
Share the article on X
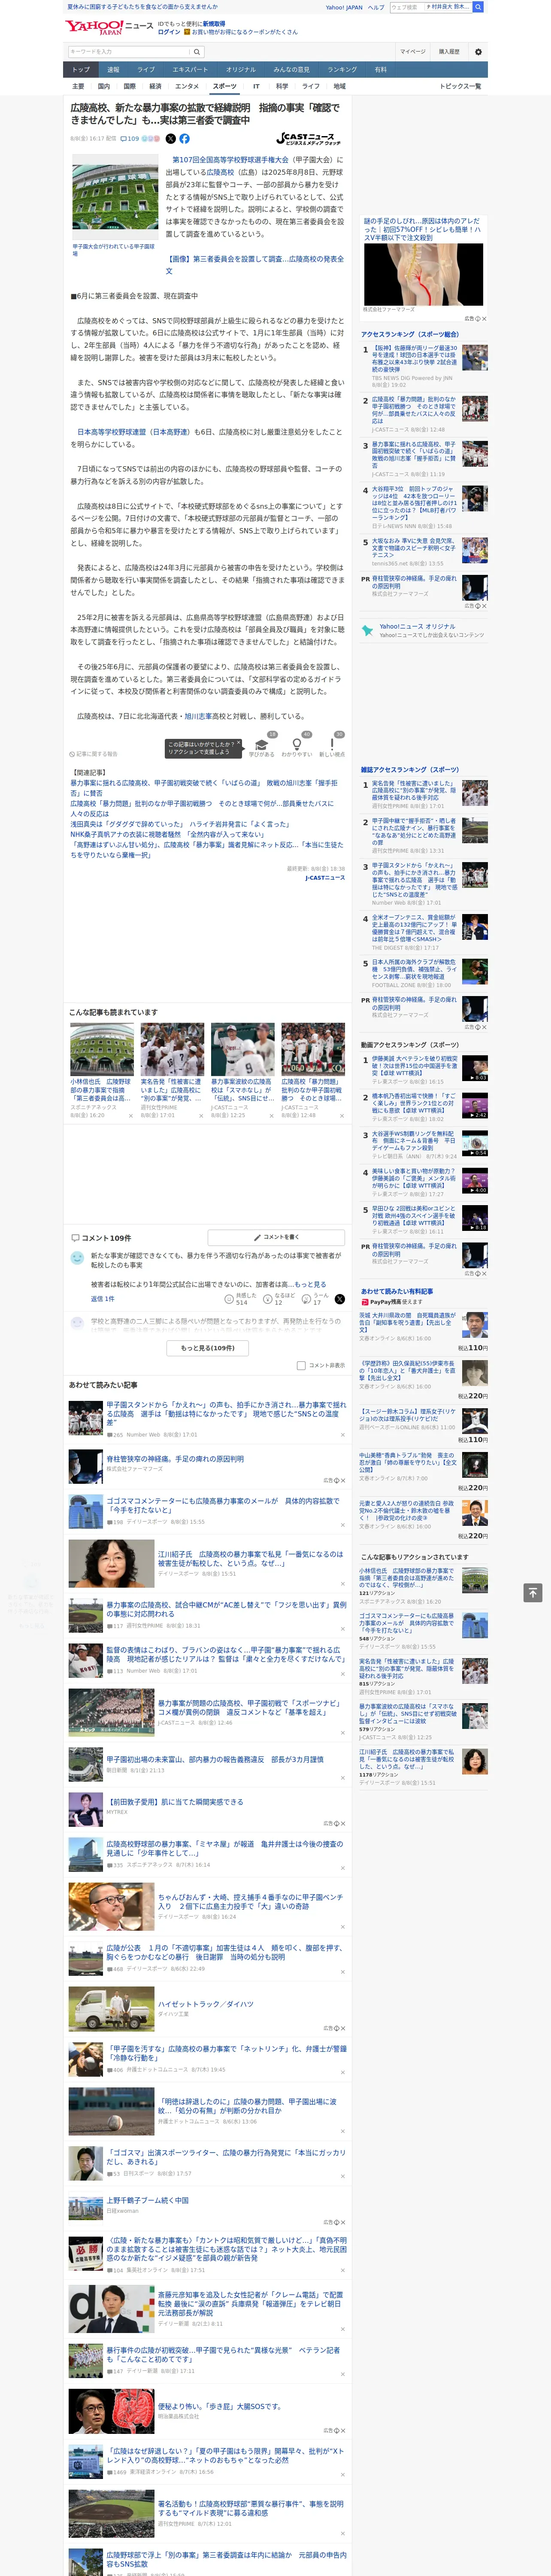click(170, 139)
